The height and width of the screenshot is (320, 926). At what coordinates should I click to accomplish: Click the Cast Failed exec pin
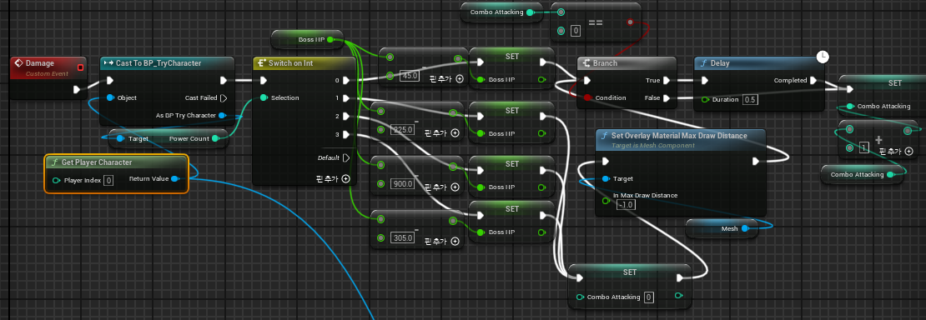tap(224, 98)
